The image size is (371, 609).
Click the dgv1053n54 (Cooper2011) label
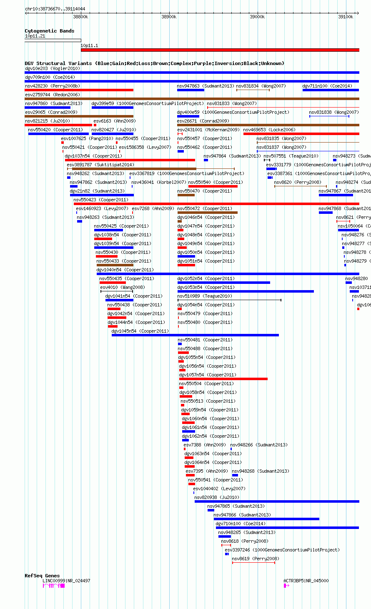click(206, 287)
